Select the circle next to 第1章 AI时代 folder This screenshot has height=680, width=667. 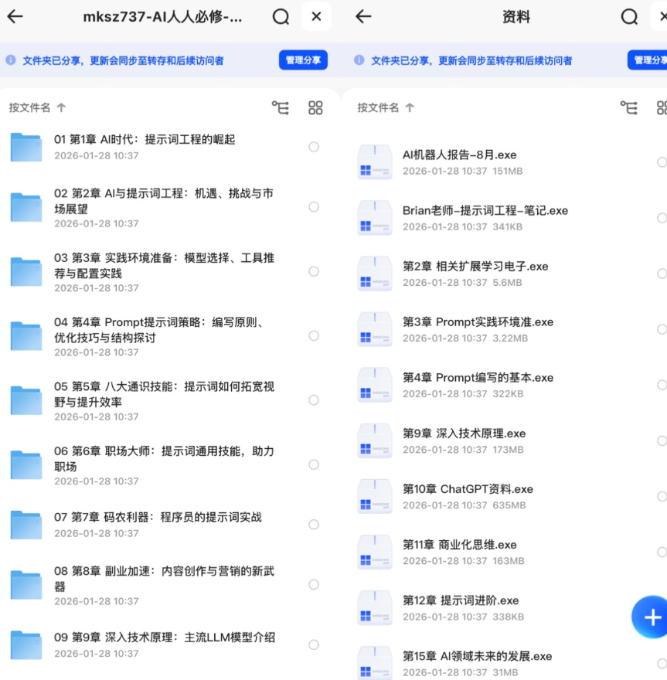(x=313, y=148)
